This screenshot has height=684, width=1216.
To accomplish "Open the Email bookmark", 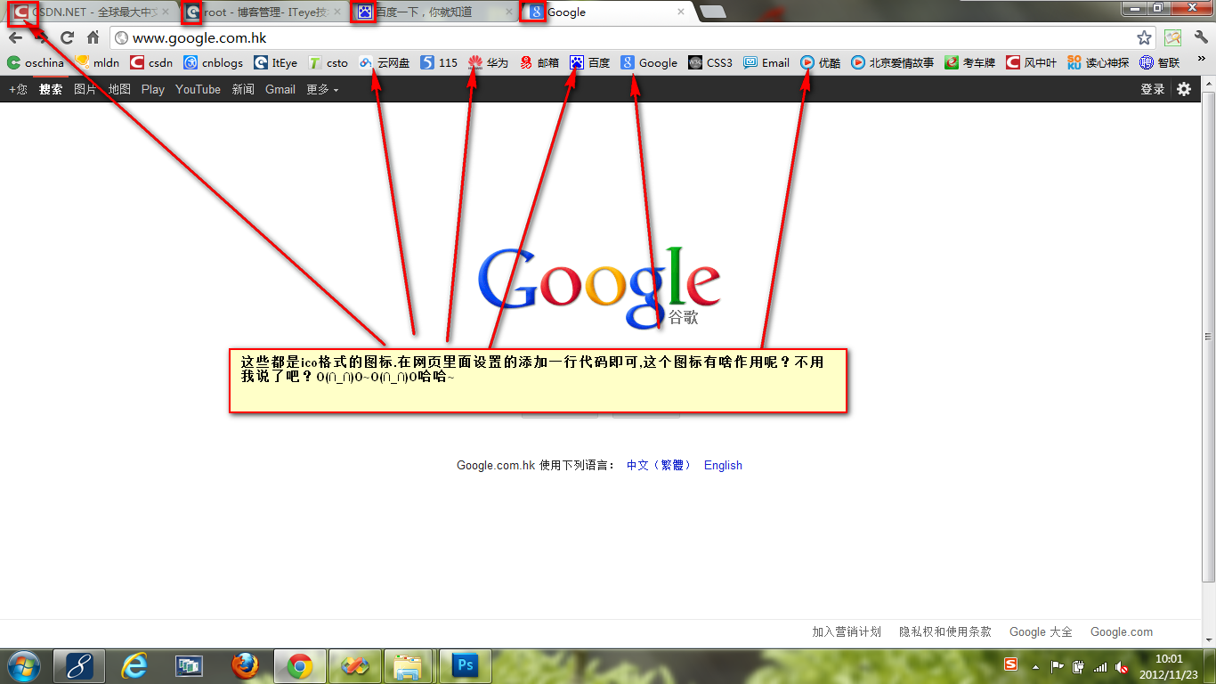I will coord(766,62).
